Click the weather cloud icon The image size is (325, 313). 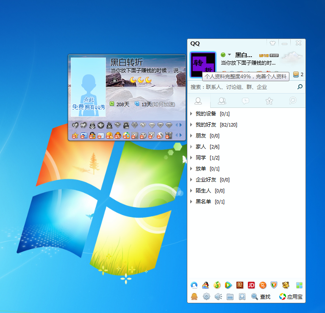pyautogui.click(x=293, y=57)
